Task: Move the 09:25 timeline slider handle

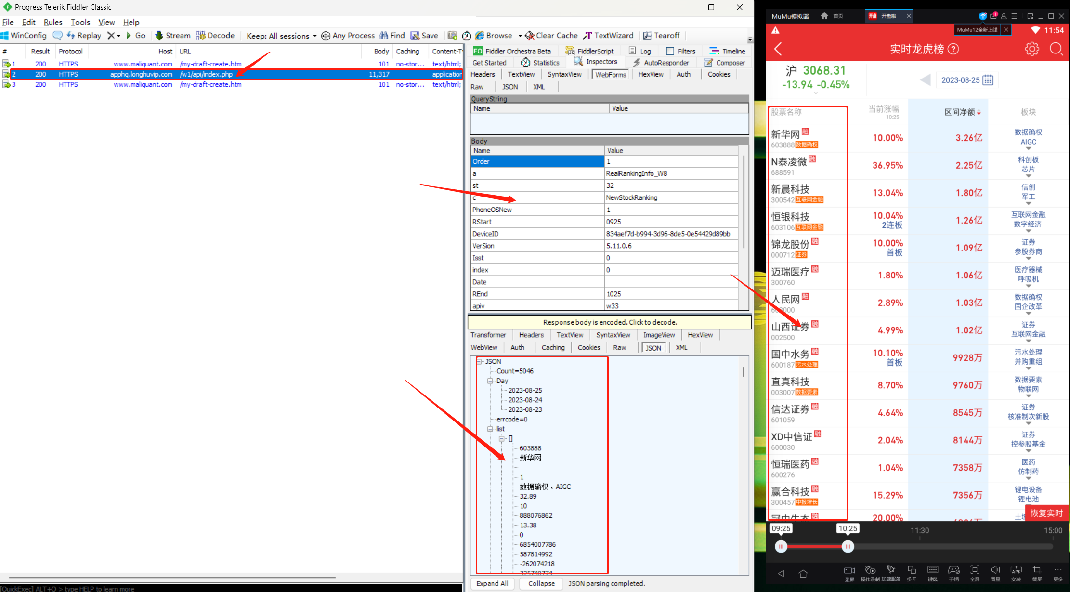Action: coord(781,546)
